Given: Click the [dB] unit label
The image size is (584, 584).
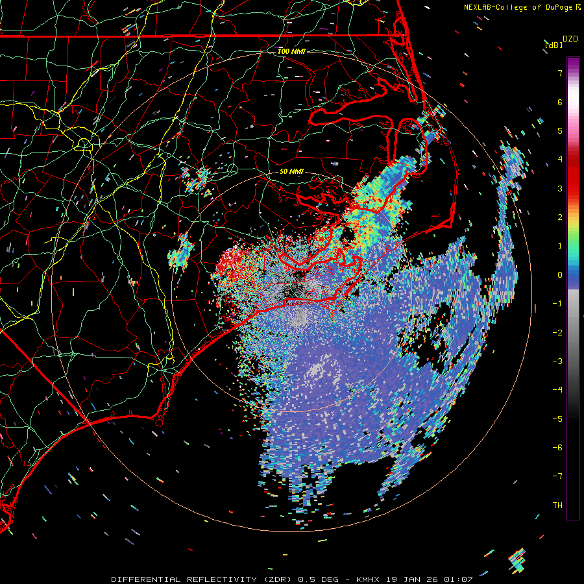Looking at the screenshot, I should click(x=554, y=45).
